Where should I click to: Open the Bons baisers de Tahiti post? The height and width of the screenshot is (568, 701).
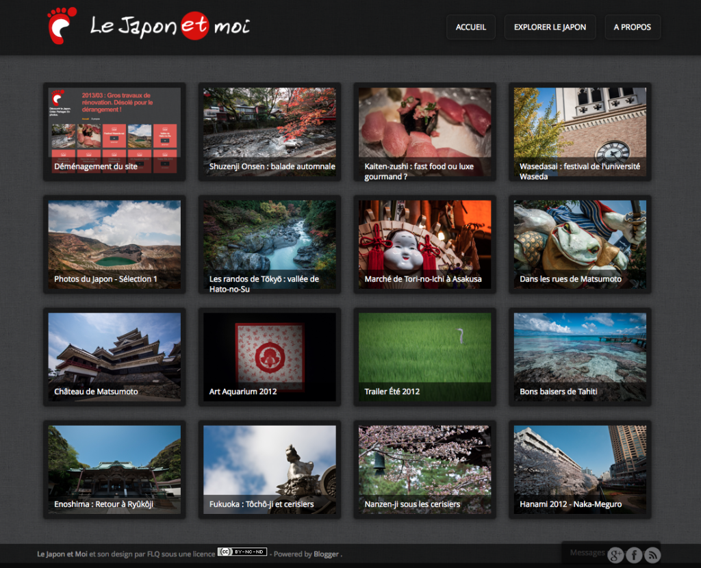pyautogui.click(x=580, y=357)
